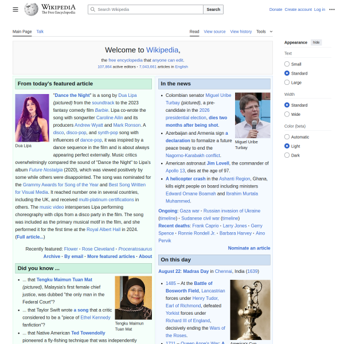Open the Nagorno-Karabakh conflict link
Viewport: 344px width, 344px height.
pos(193,155)
